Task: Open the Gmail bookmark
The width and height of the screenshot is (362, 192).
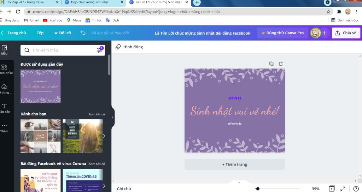Action: tap(31, 20)
